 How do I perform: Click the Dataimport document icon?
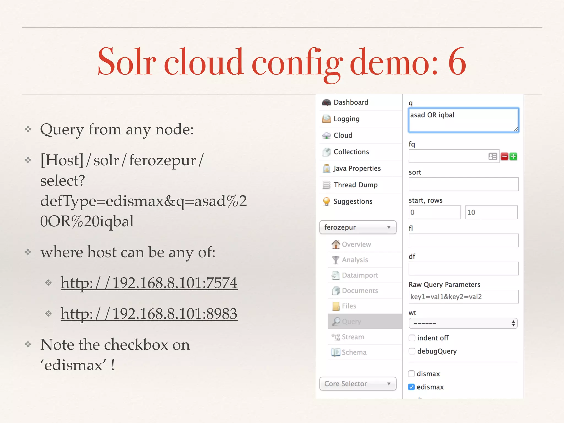click(336, 275)
